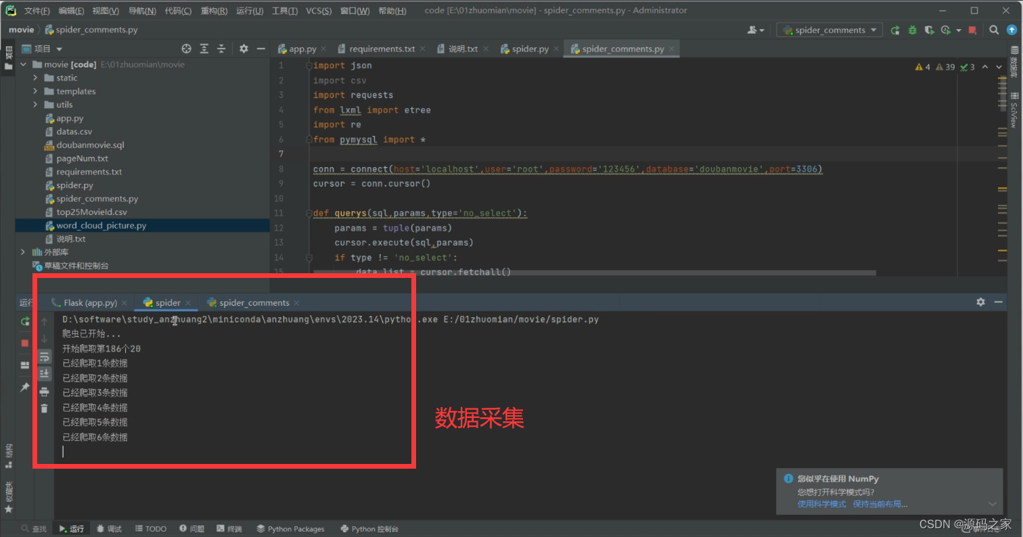Toggle soft-wrap in the run console
This screenshot has width=1023, height=537.
45,356
